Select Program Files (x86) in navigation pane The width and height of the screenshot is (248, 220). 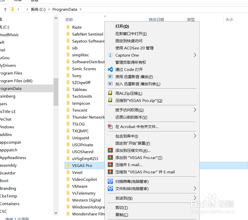(16, 81)
